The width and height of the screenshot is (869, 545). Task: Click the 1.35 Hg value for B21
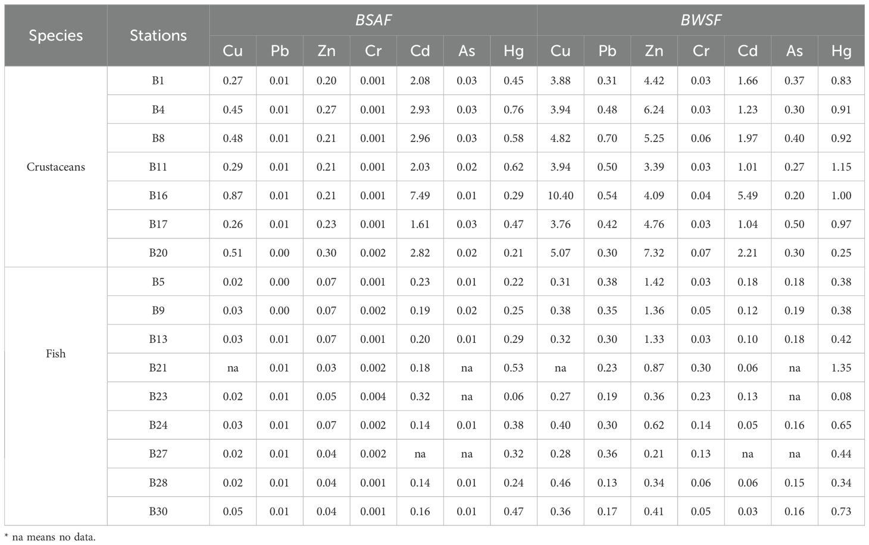point(841,368)
